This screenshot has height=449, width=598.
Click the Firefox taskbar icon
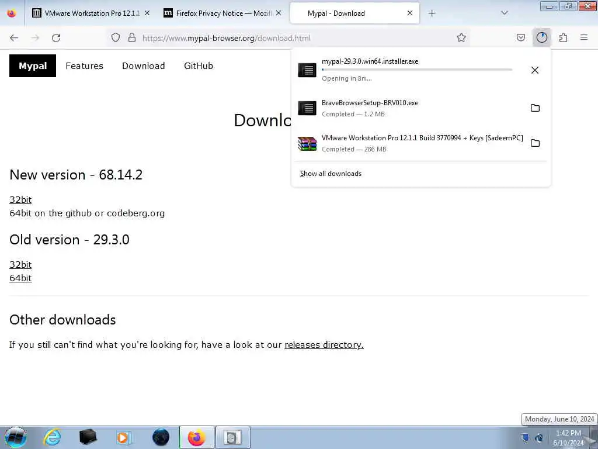coord(196,437)
